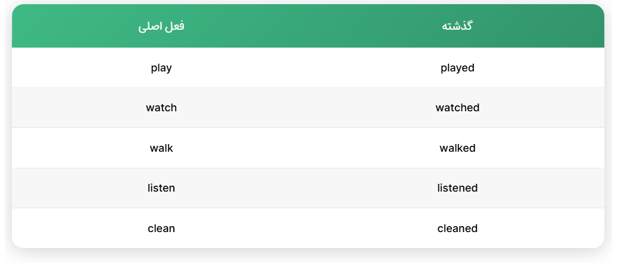Viewport: 624px width, 263px height.
Task: Select the 'clean' base verb cell
Action: tap(161, 228)
